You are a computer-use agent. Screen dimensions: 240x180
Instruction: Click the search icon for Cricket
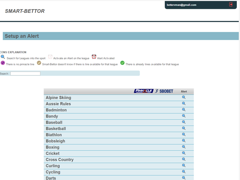click(x=184, y=153)
